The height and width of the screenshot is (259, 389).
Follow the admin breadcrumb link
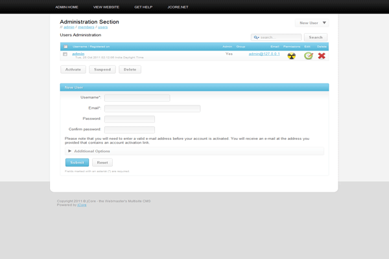(69, 27)
